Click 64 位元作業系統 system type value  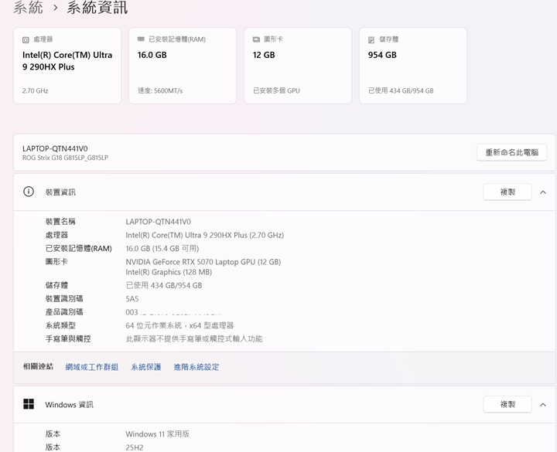pos(179,325)
